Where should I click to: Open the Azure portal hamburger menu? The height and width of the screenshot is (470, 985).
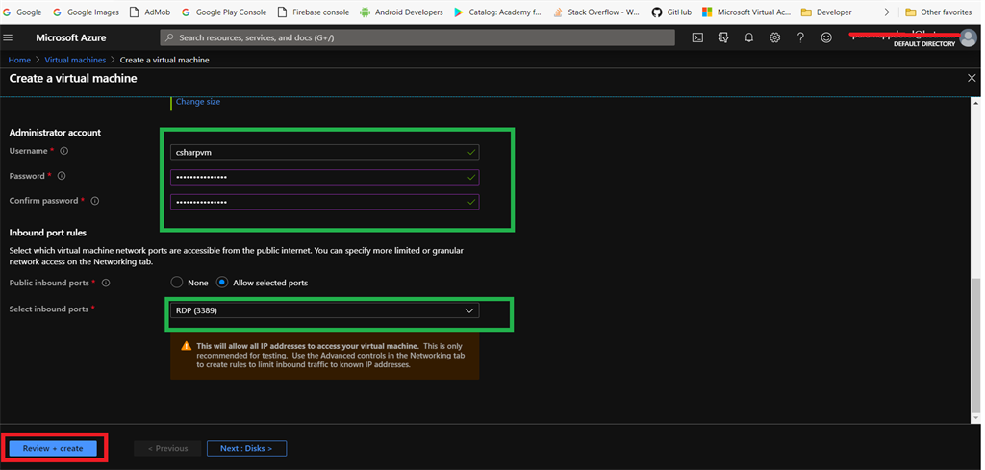[x=8, y=37]
